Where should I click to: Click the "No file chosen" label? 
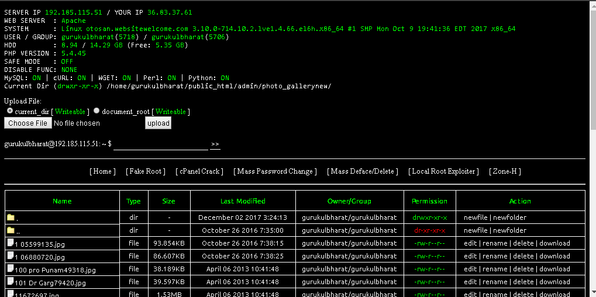coord(77,123)
